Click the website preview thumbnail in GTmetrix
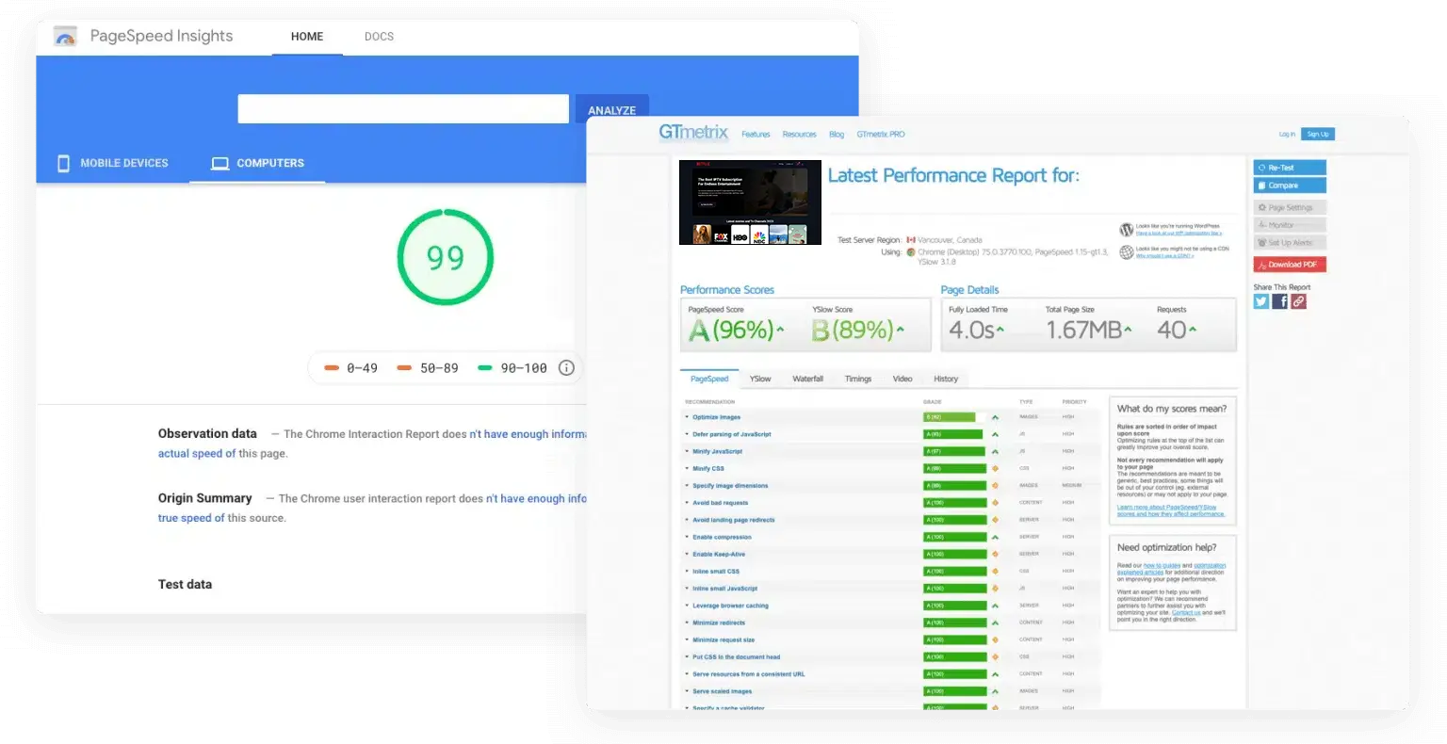 point(750,202)
